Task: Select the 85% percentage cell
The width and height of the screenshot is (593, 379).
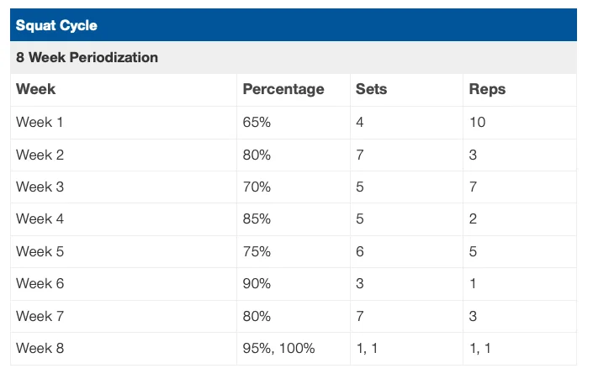Action: (x=256, y=219)
